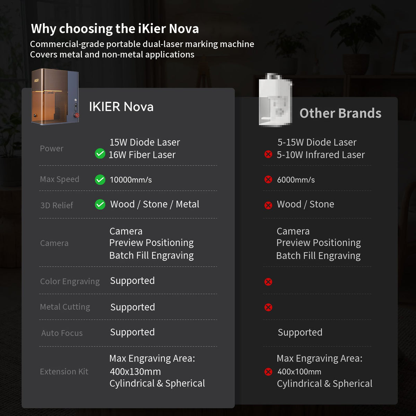Click "Supported" for Auto Focus under IKIER Nova
This screenshot has width=416, height=416.
coord(132,332)
